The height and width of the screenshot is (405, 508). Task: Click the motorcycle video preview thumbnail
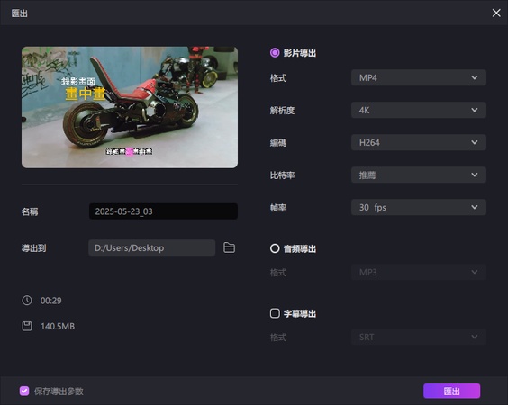tap(130, 107)
